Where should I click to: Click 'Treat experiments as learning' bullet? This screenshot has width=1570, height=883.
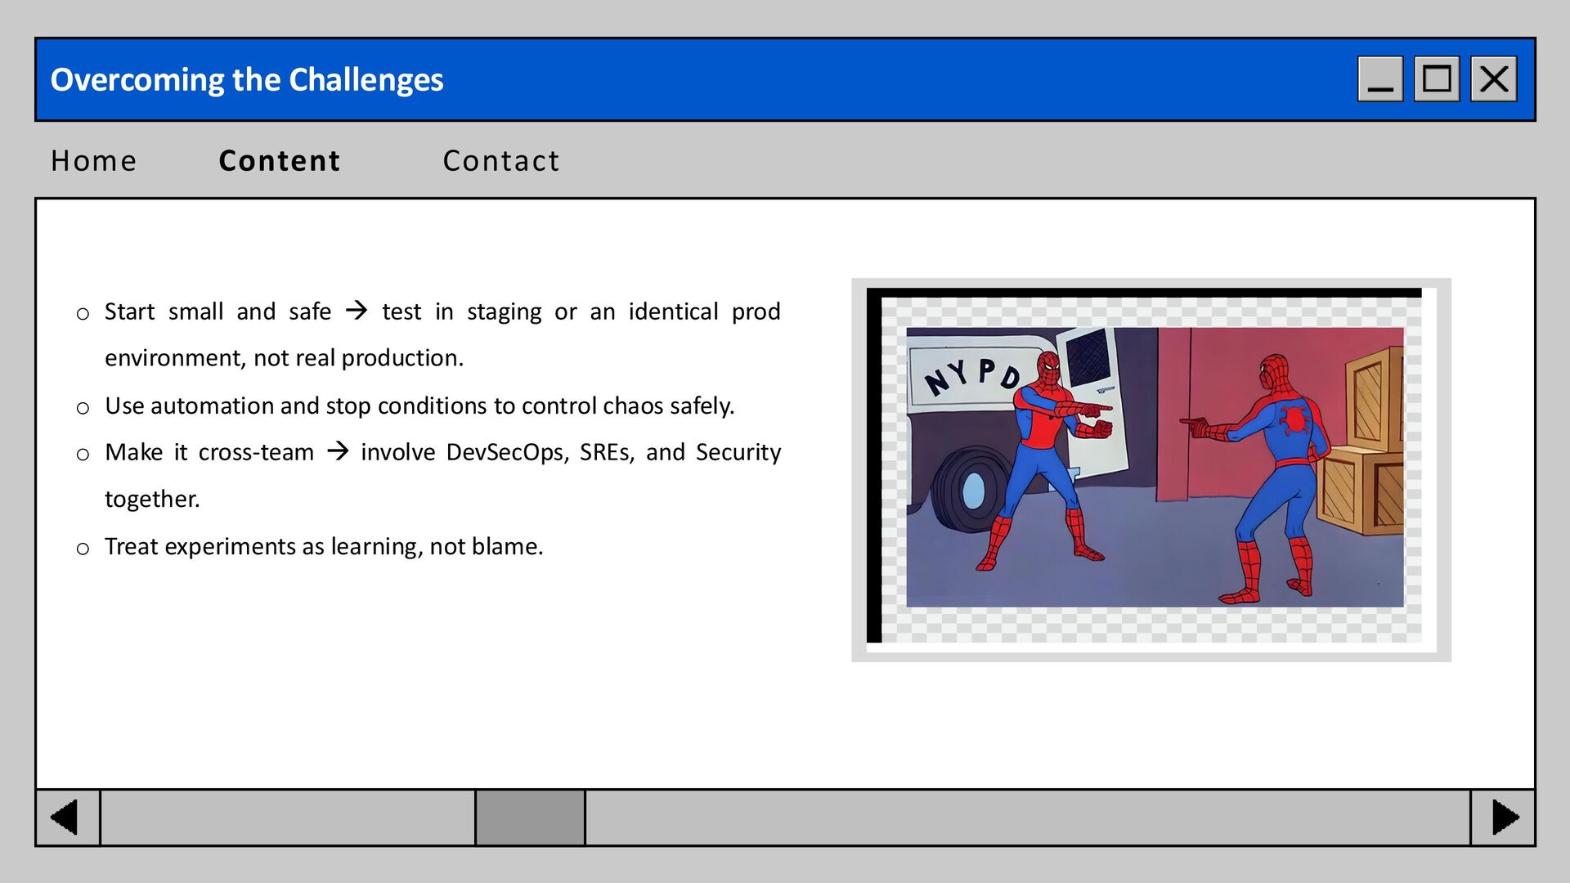click(324, 546)
